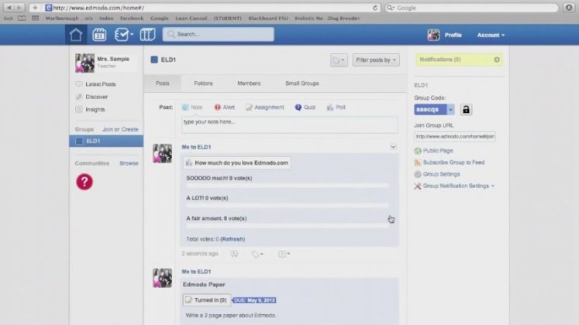The image size is (579, 325).
Task: Select the Alert post type
Action: [225, 108]
